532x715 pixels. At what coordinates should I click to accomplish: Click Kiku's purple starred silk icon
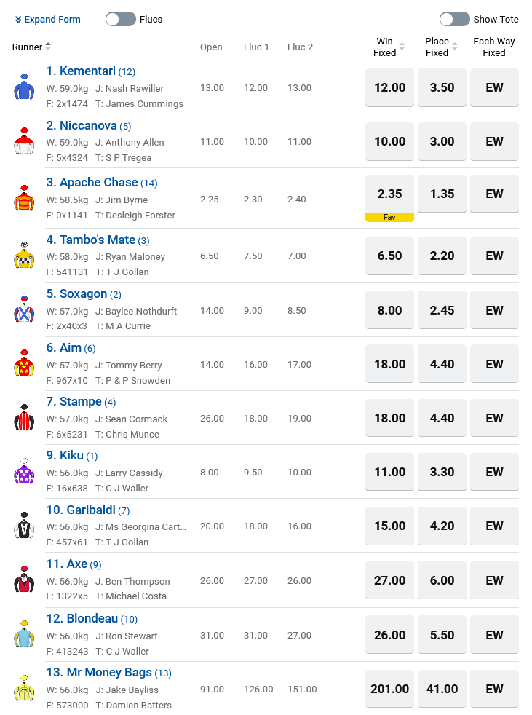click(x=24, y=472)
